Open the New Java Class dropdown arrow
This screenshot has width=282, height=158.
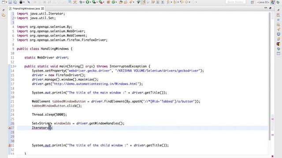[x=116, y=2]
